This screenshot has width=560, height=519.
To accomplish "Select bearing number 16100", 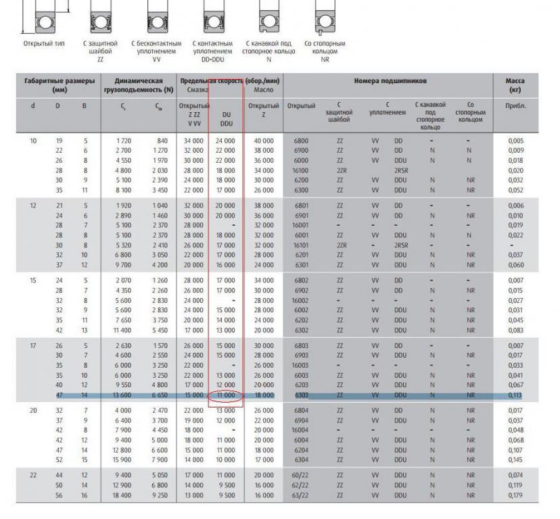I will pyautogui.click(x=300, y=170).
